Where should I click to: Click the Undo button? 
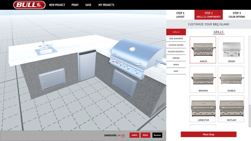(x=134, y=135)
